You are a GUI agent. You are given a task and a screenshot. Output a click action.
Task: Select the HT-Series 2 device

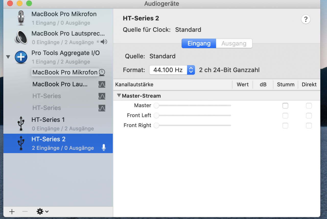(x=58, y=143)
